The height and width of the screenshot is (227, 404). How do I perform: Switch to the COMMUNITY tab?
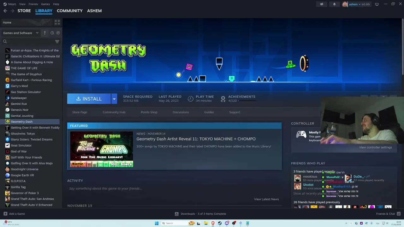(x=69, y=11)
